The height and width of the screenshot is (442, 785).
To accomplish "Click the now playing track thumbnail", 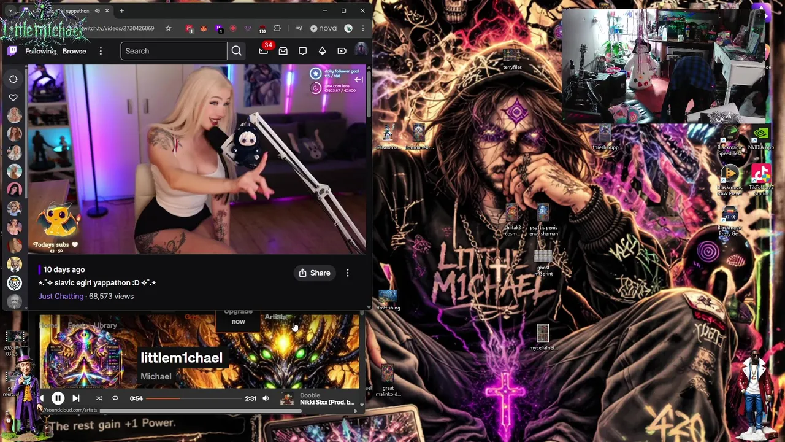I will [x=286, y=399].
